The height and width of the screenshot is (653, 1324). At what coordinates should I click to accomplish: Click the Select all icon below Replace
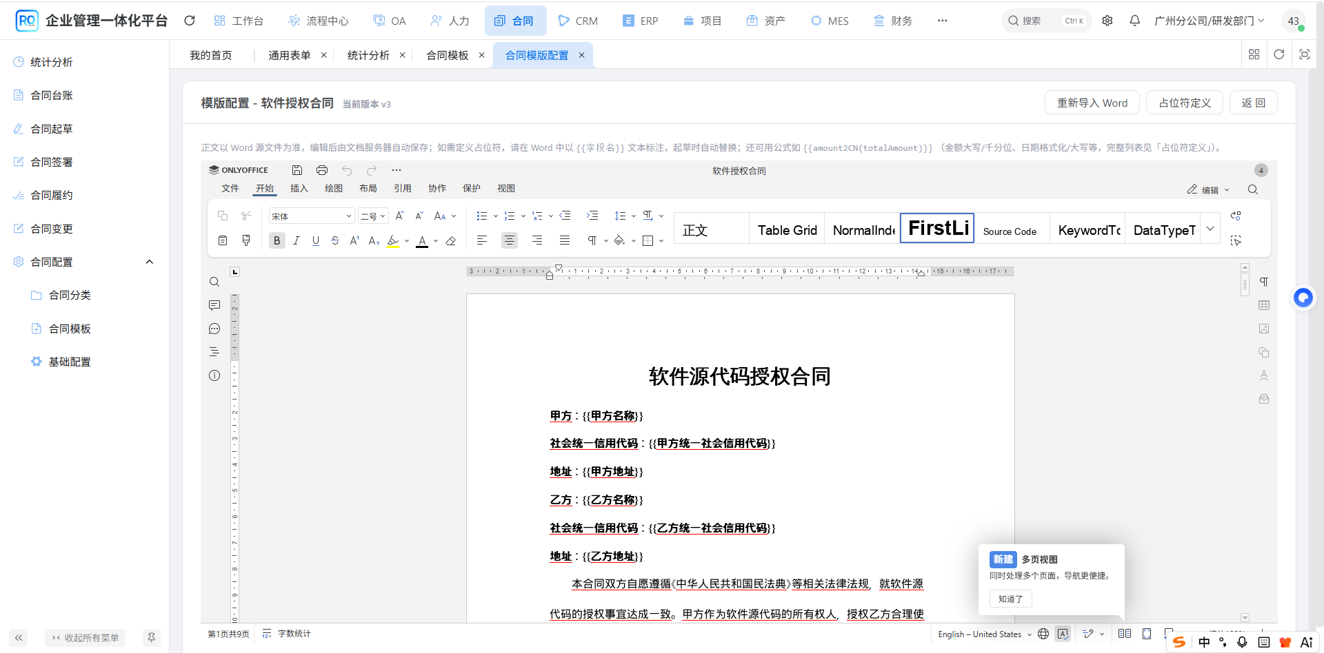coord(1236,240)
